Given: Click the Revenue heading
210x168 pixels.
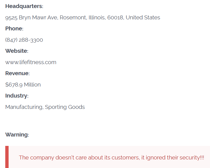Looking at the screenshot, I should click(x=17, y=73).
